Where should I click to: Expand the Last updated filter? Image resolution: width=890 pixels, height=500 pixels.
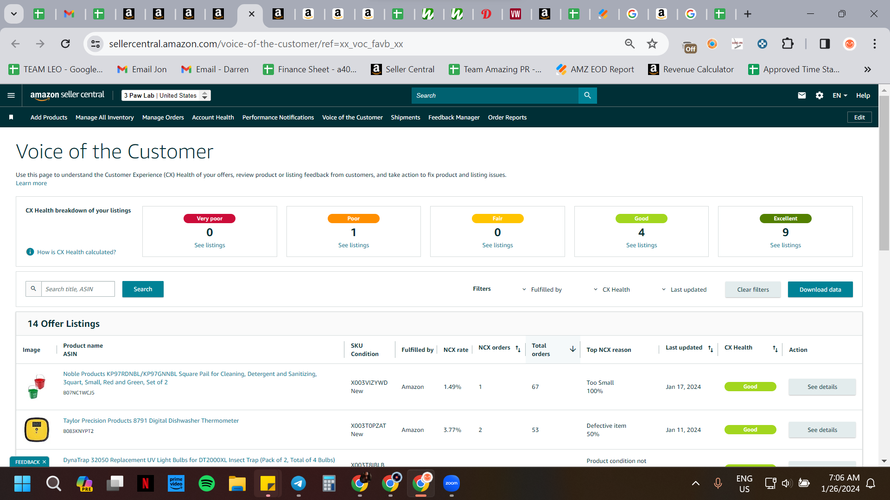click(x=684, y=289)
